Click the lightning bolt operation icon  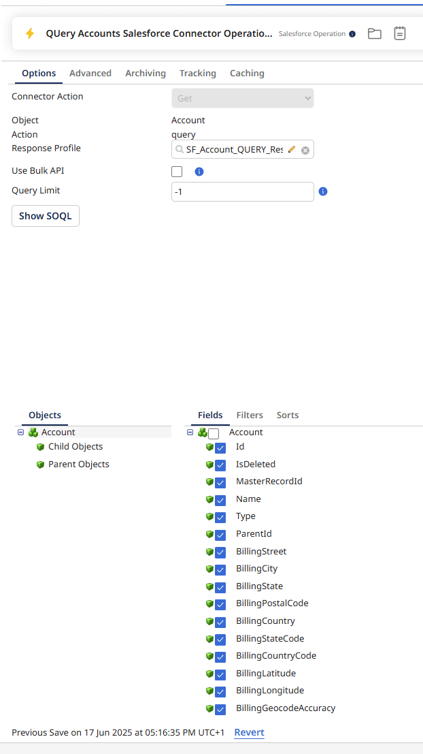coord(30,33)
